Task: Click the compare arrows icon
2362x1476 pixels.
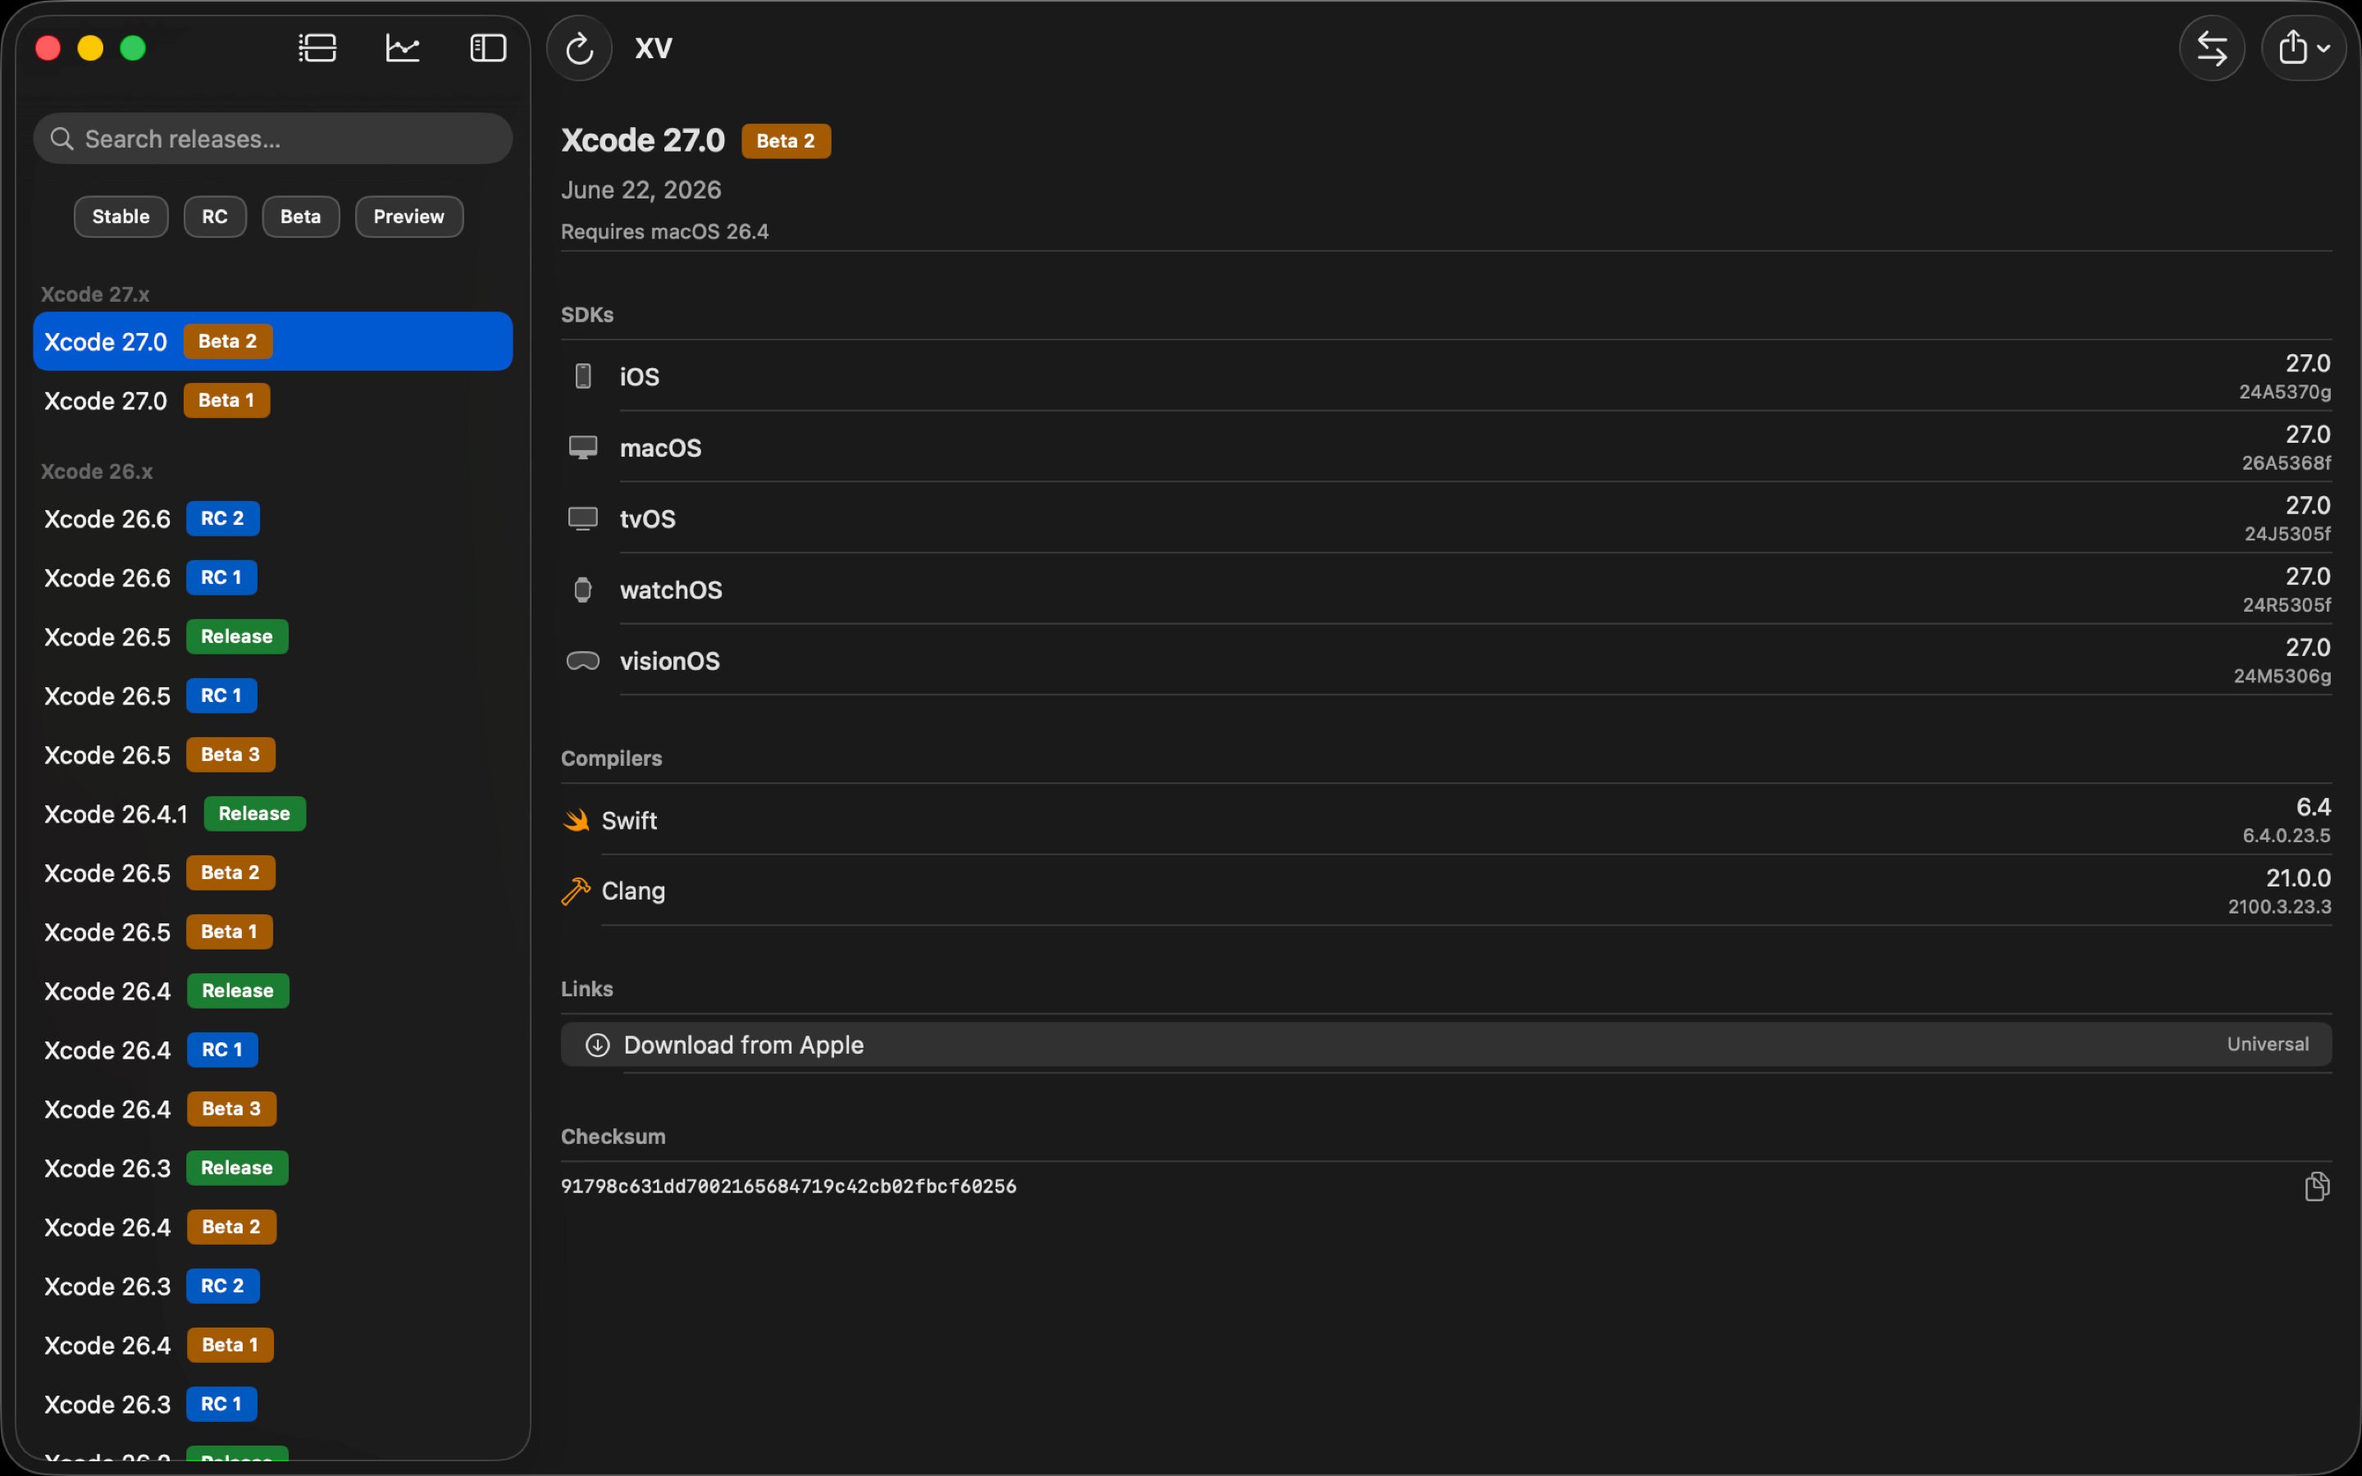Action: click(2212, 48)
